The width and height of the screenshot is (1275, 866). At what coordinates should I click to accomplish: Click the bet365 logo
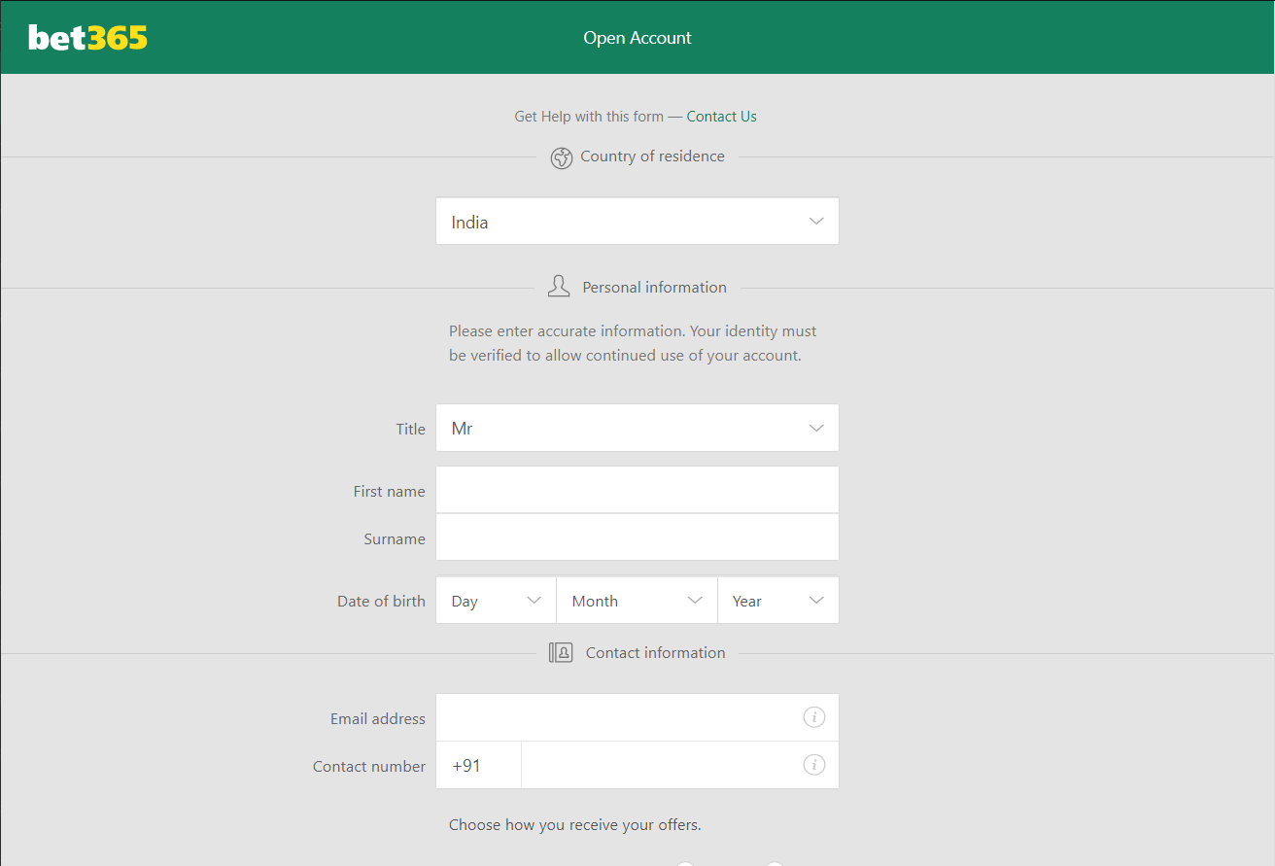pos(87,36)
